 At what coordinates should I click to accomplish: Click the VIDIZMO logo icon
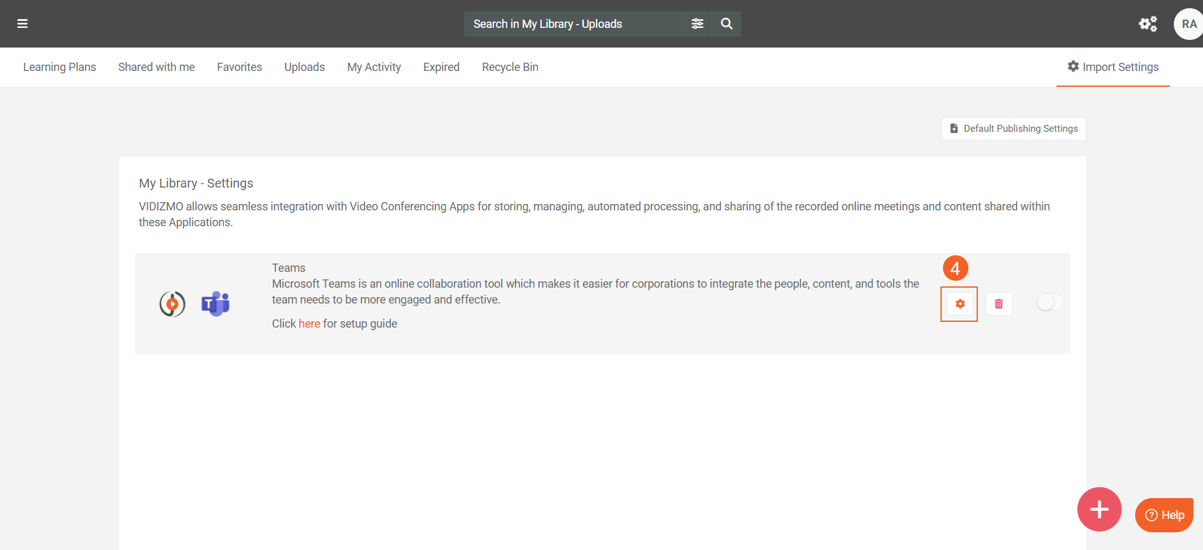[x=172, y=304]
